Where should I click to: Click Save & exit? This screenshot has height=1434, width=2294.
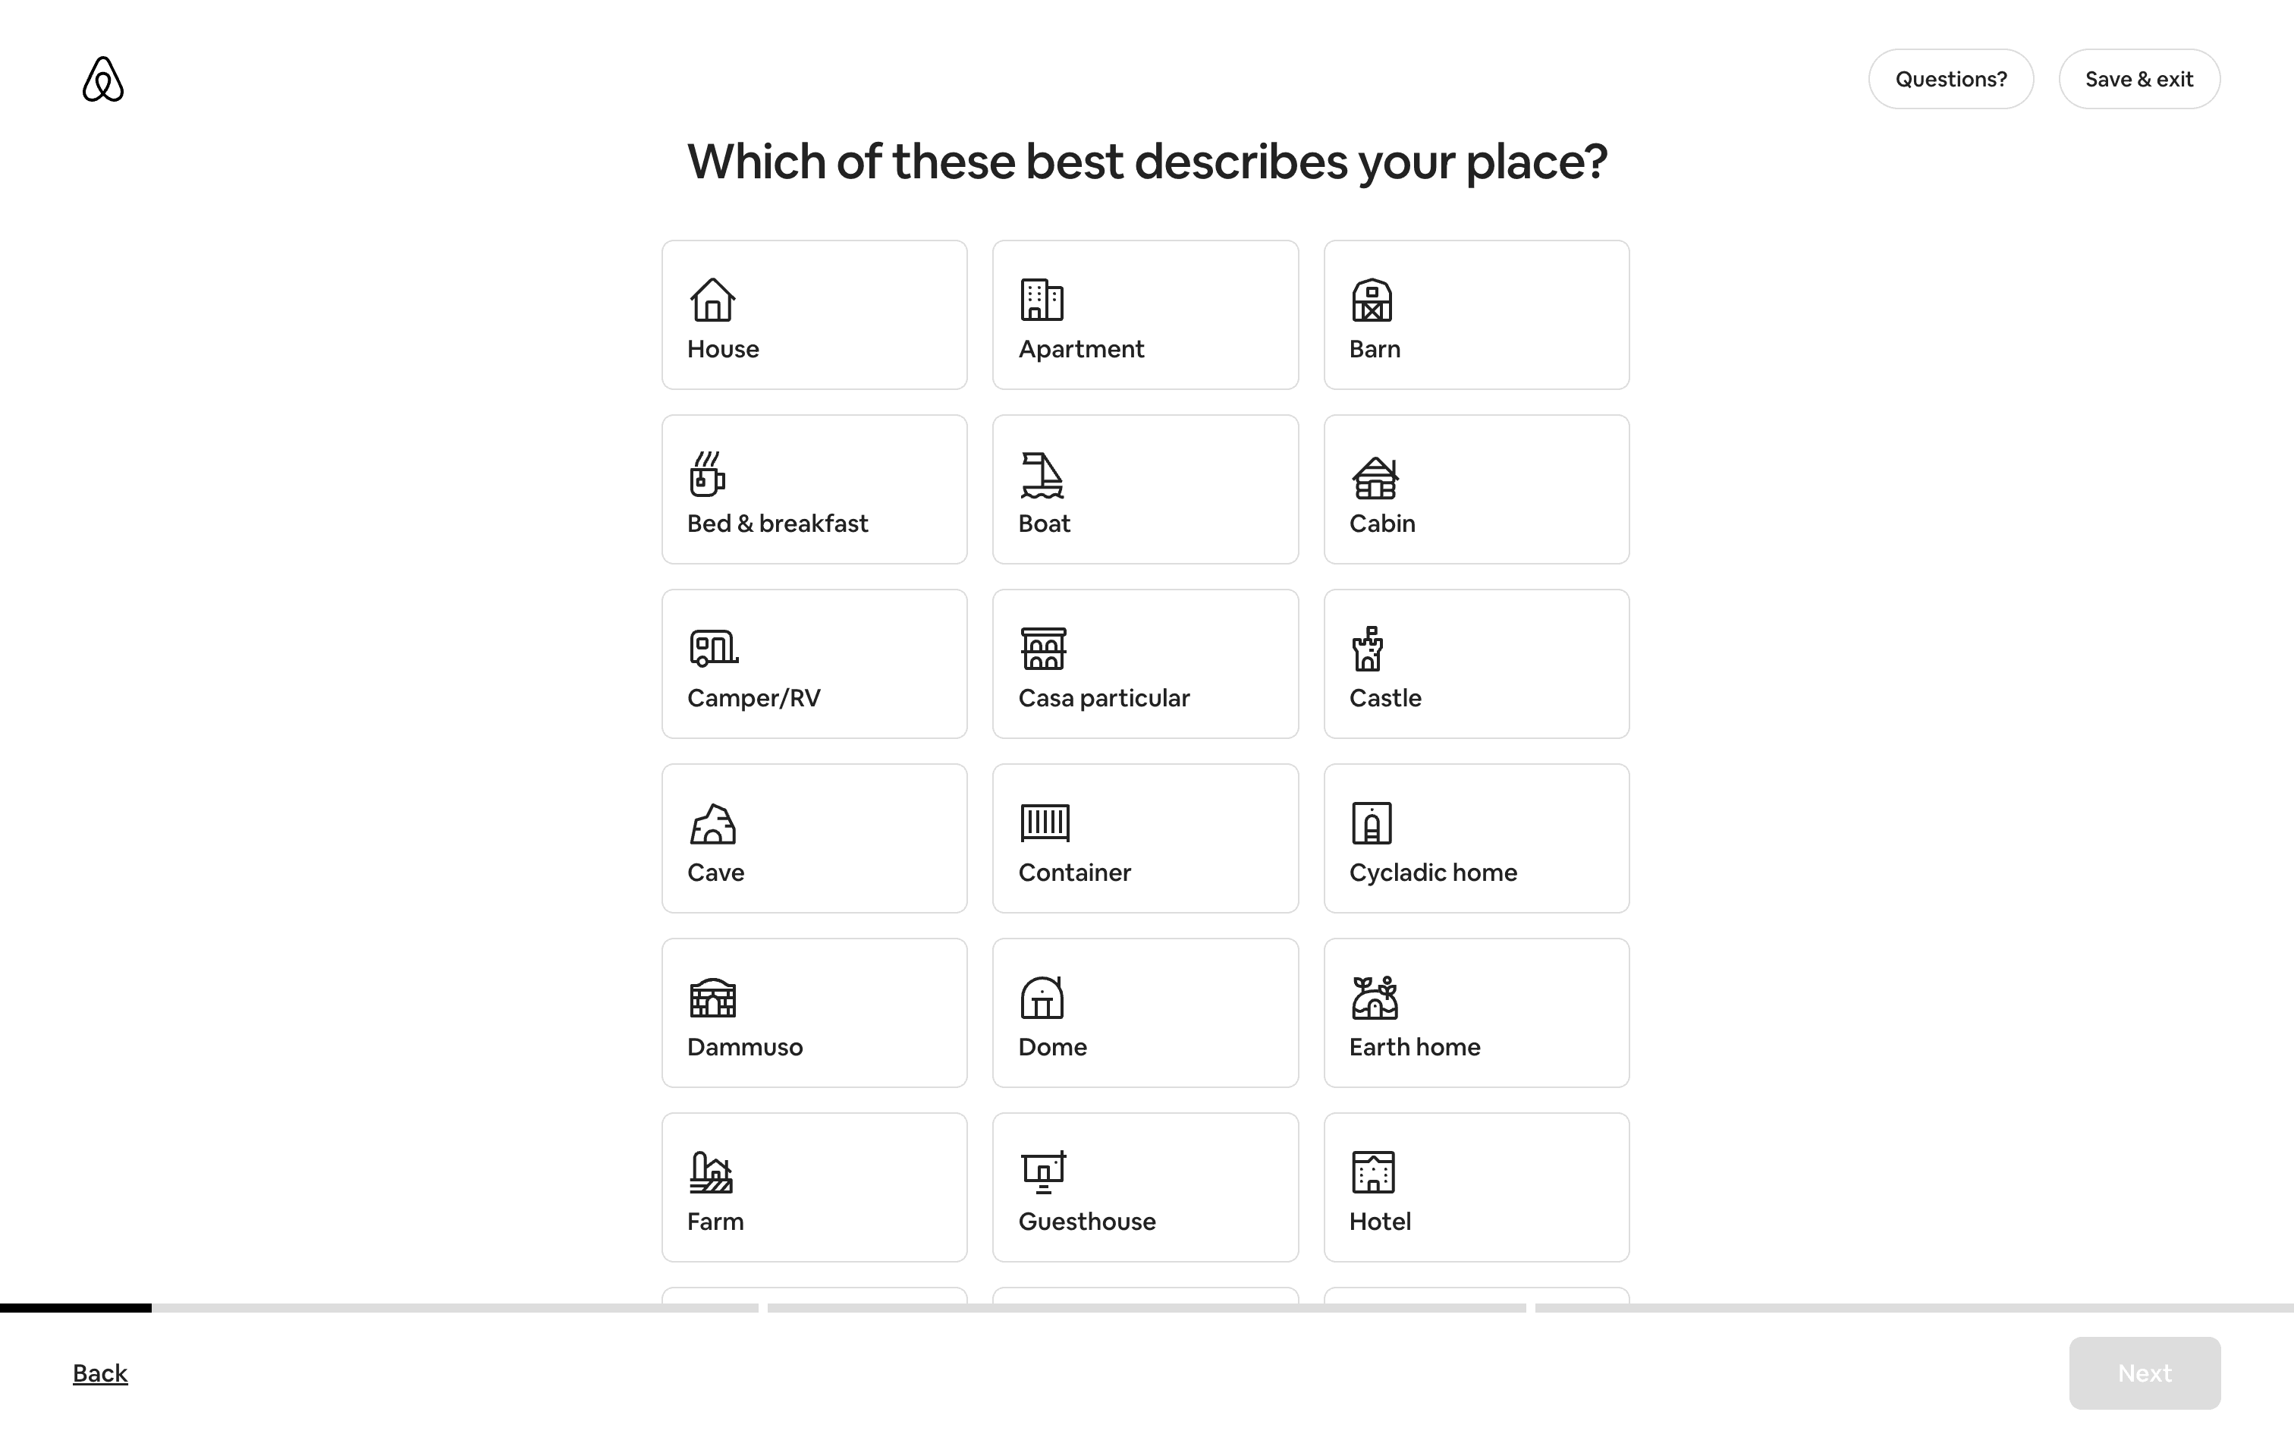click(x=2138, y=79)
